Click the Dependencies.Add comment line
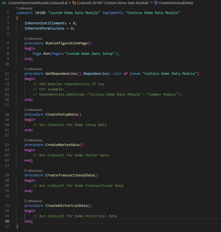Viewport: 221px width, 232px height. coord(107,94)
